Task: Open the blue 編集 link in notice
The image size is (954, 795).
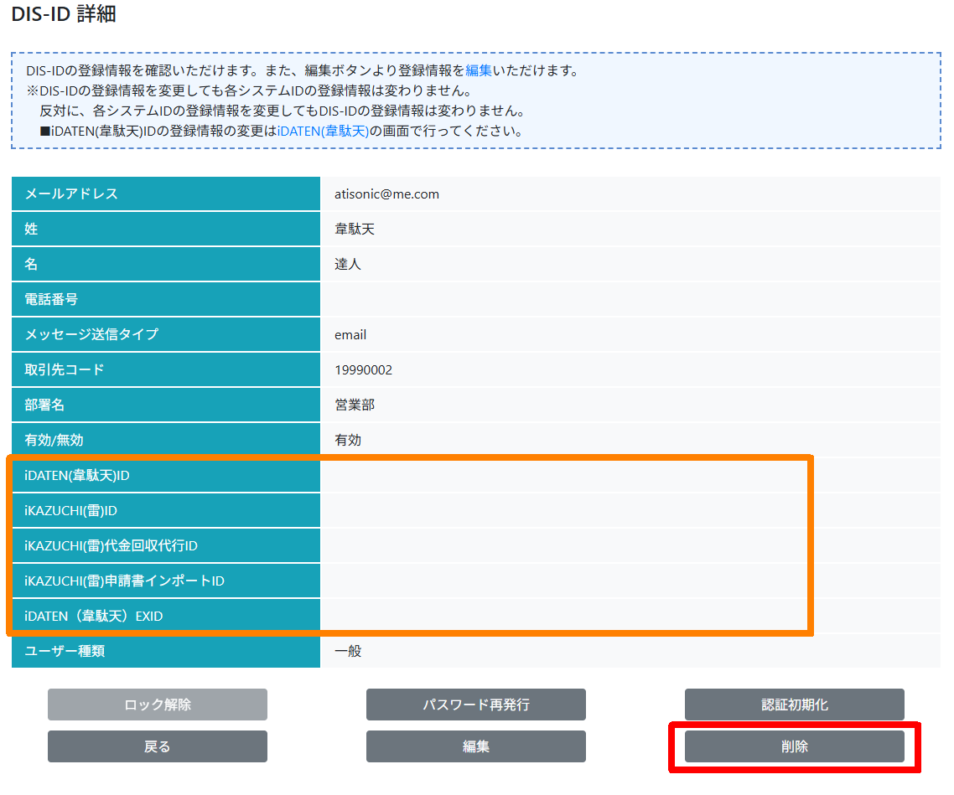Action: coord(479,71)
